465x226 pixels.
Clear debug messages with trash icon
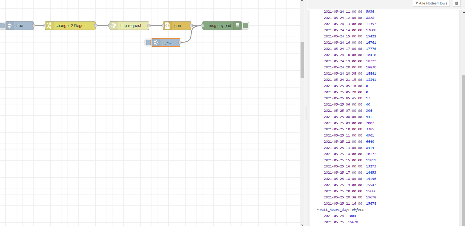tap(457, 3)
